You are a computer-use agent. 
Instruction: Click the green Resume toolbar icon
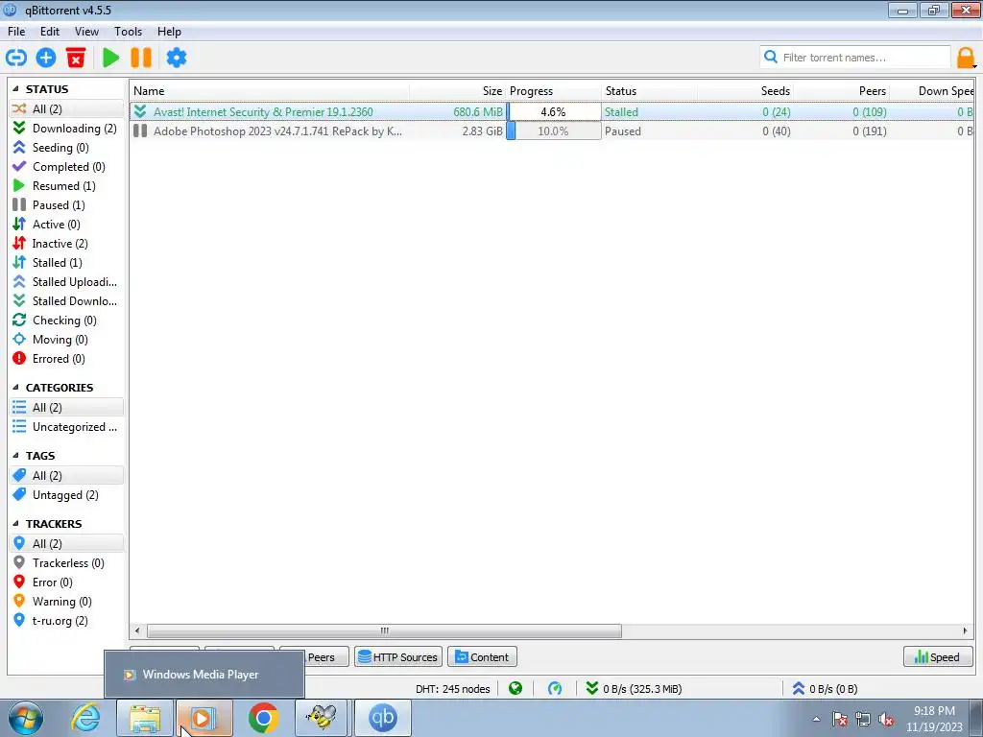(111, 58)
